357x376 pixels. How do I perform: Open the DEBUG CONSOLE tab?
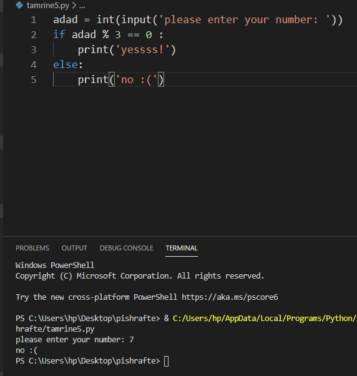[127, 248]
